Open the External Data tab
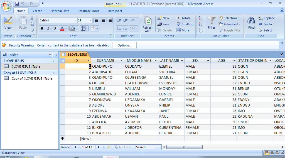The height and width of the screenshot is (158, 285). click(60, 11)
